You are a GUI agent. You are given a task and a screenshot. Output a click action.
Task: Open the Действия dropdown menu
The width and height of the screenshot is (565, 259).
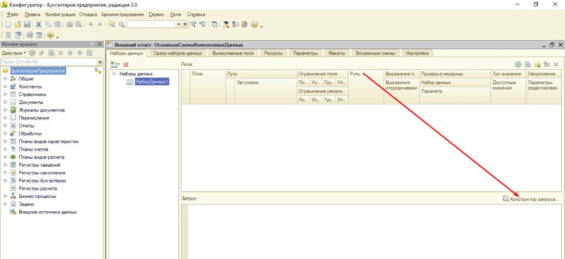pos(13,53)
